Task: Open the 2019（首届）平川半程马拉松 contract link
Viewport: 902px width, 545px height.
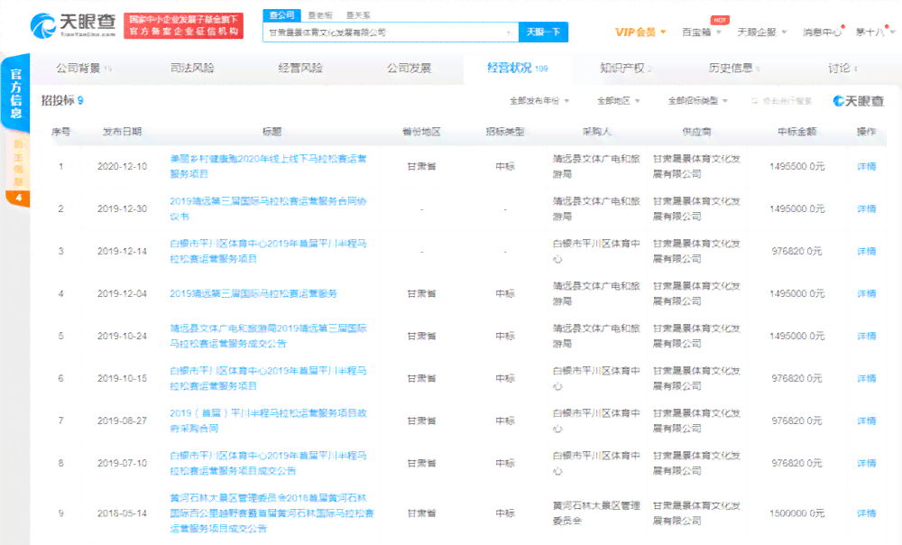Action: click(x=268, y=420)
